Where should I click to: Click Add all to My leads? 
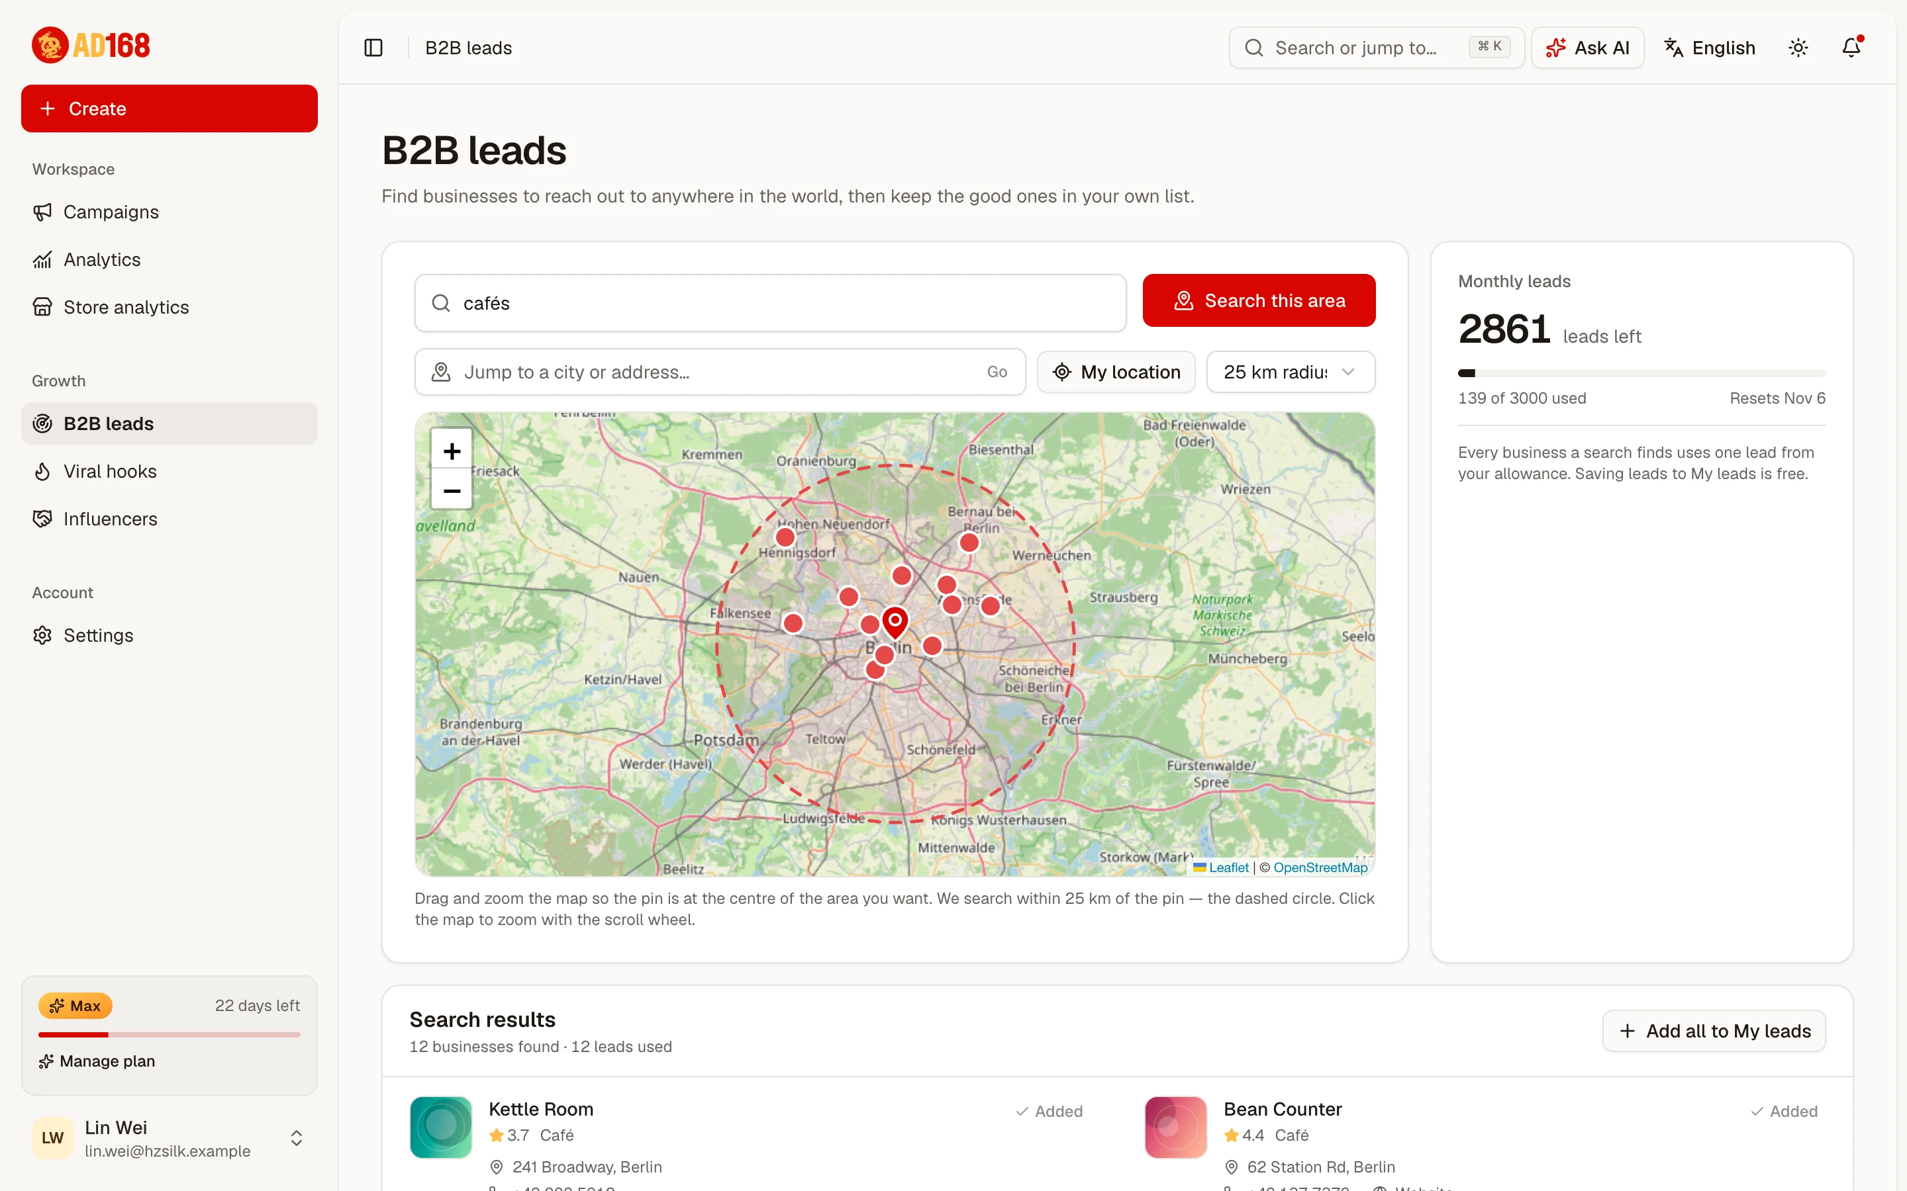point(1714,1030)
